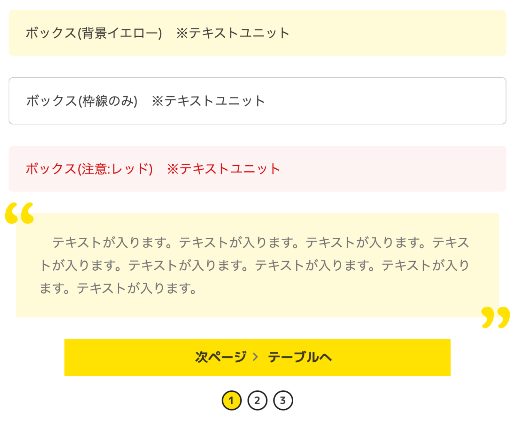Click the opening yellow quotation mark icon
525x421 pixels.
[x=19, y=213]
